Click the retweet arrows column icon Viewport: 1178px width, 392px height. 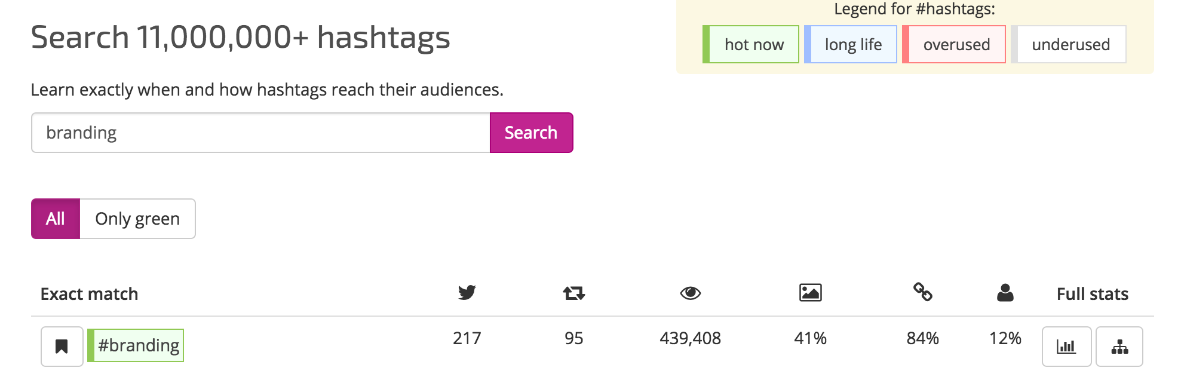click(573, 293)
